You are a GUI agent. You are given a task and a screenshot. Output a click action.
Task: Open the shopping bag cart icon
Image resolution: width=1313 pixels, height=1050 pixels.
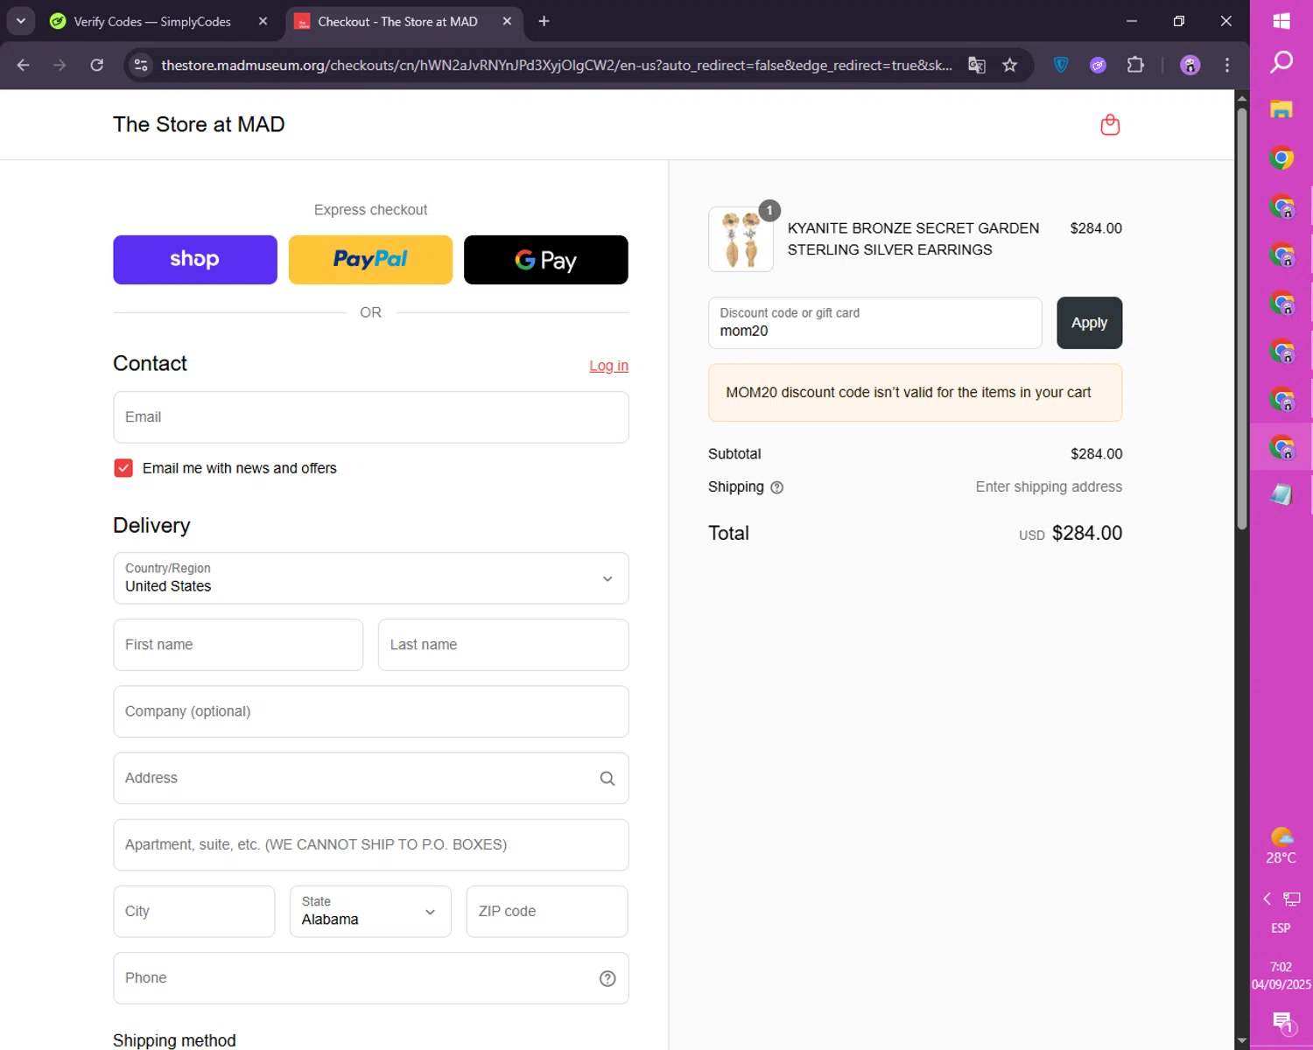tap(1110, 125)
